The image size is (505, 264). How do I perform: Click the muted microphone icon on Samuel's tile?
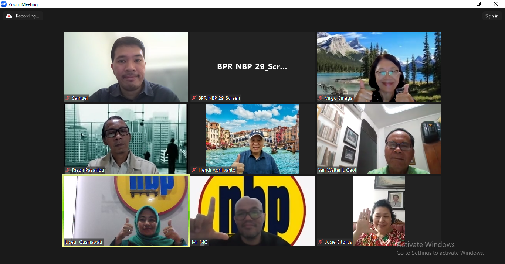pyautogui.click(x=68, y=98)
